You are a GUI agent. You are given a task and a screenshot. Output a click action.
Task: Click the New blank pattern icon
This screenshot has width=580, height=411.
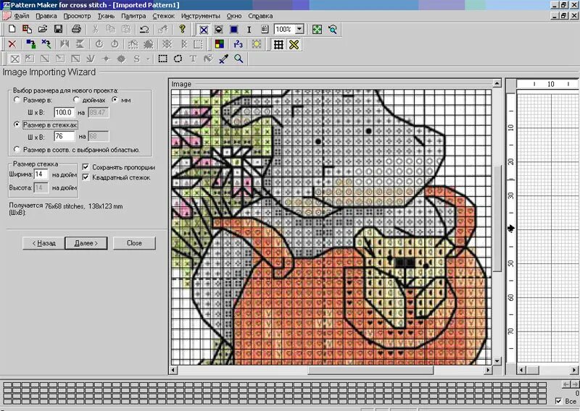pos(12,29)
